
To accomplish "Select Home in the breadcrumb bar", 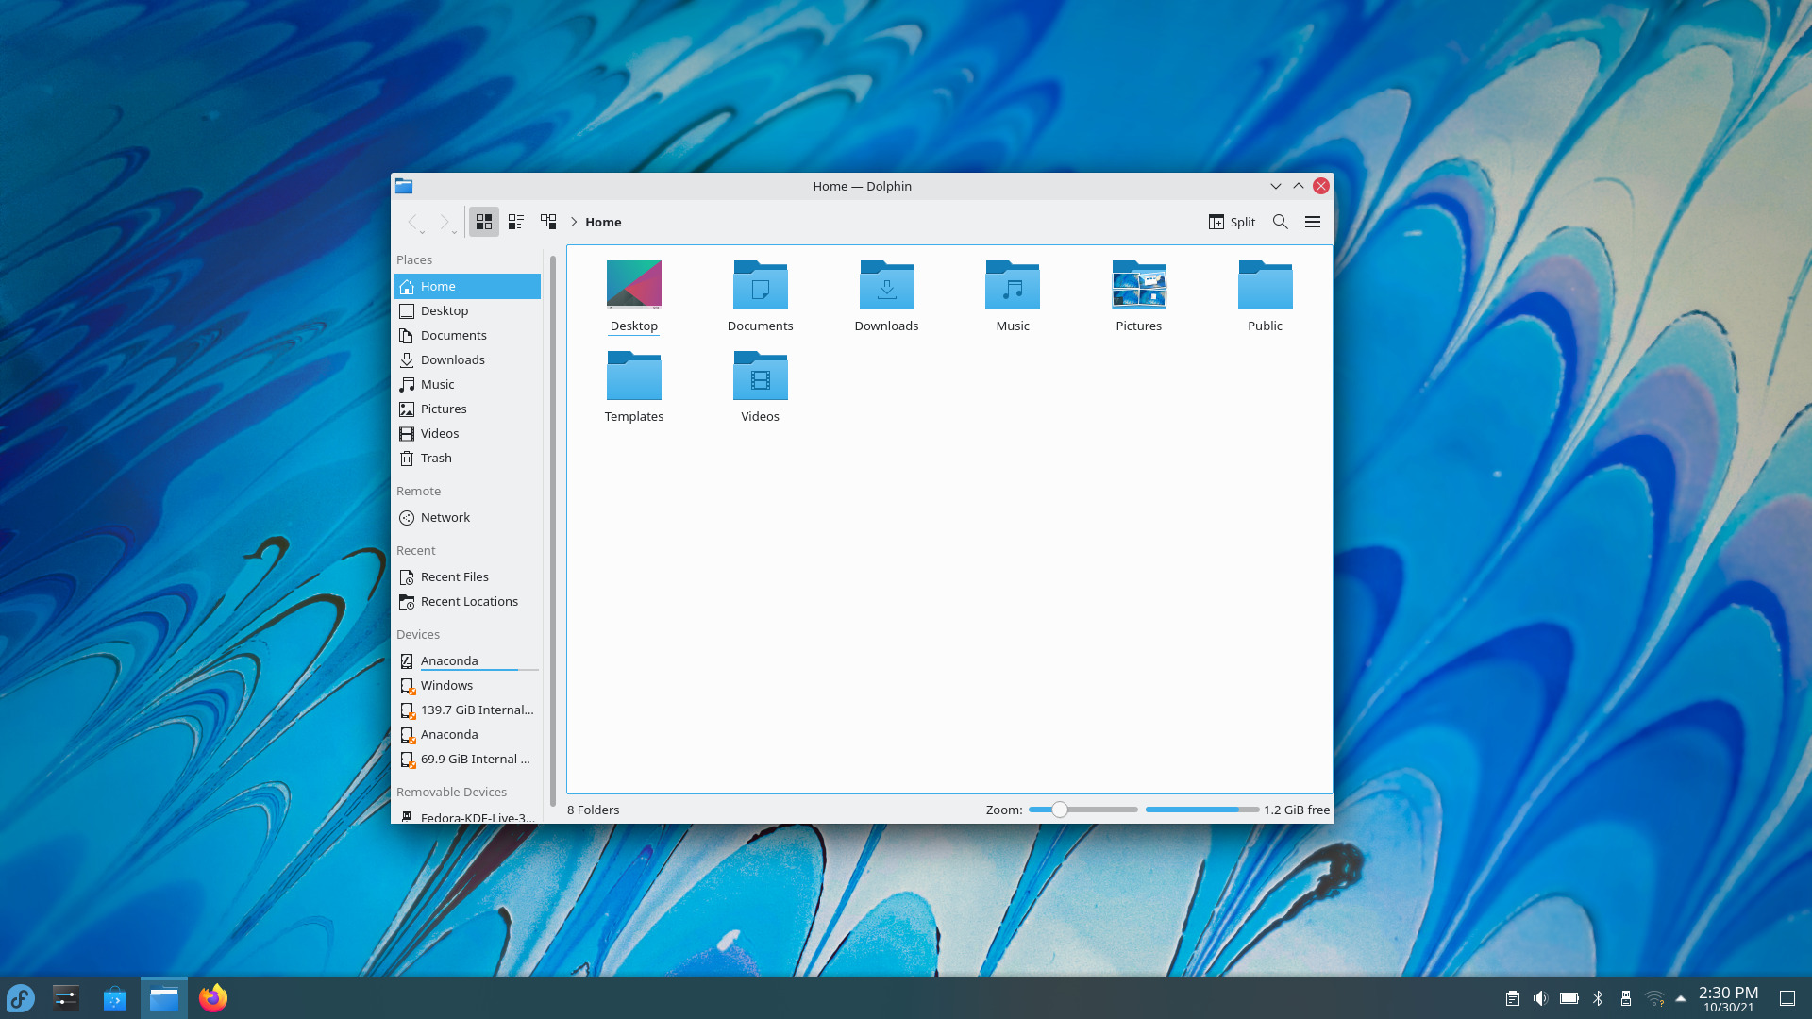I will pyautogui.click(x=603, y=222).
